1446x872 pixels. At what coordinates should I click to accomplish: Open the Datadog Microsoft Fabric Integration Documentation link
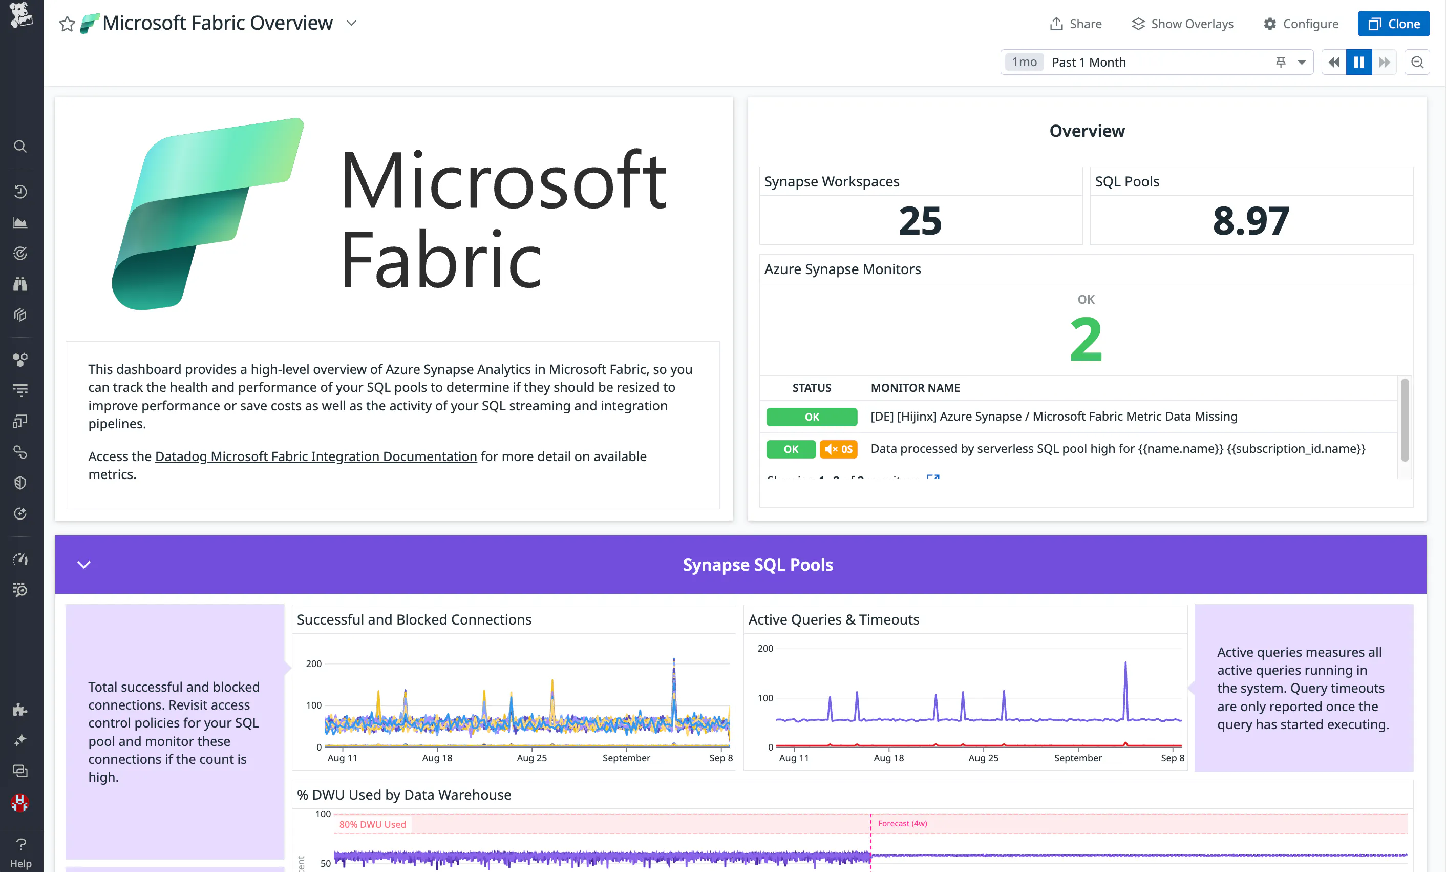[x=316, y=456]
